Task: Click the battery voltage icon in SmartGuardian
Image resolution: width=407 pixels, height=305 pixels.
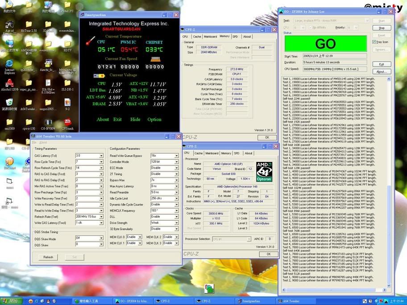Action: coord(99,76)
